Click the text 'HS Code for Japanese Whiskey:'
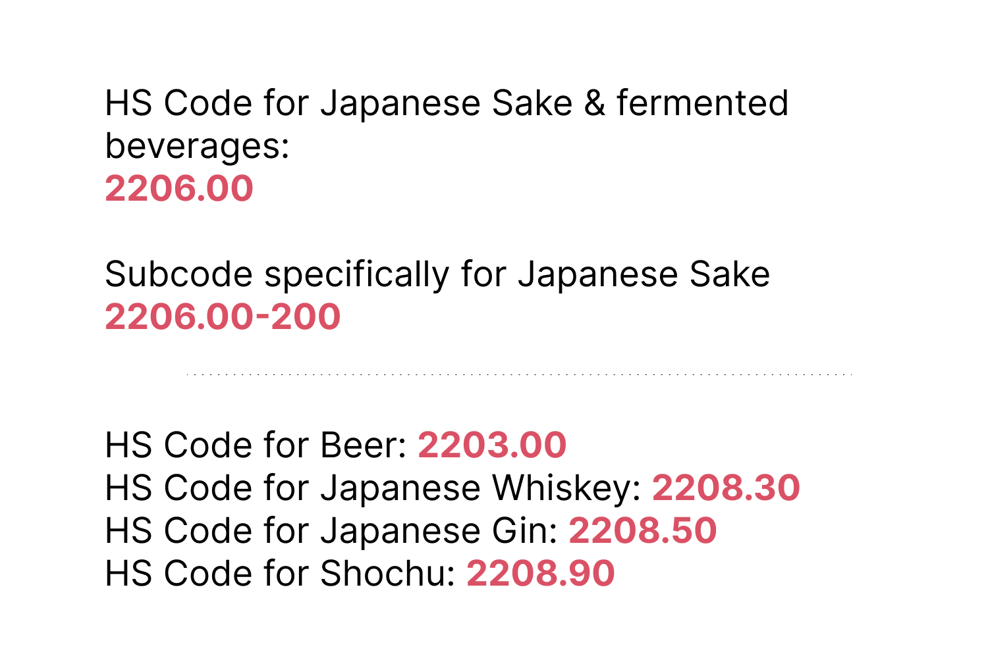 point(373,488)
